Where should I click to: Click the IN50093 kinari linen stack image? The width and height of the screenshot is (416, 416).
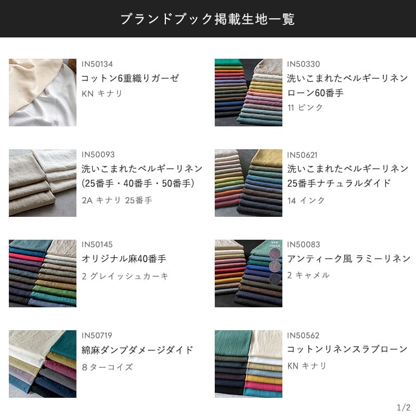[43, 183]
